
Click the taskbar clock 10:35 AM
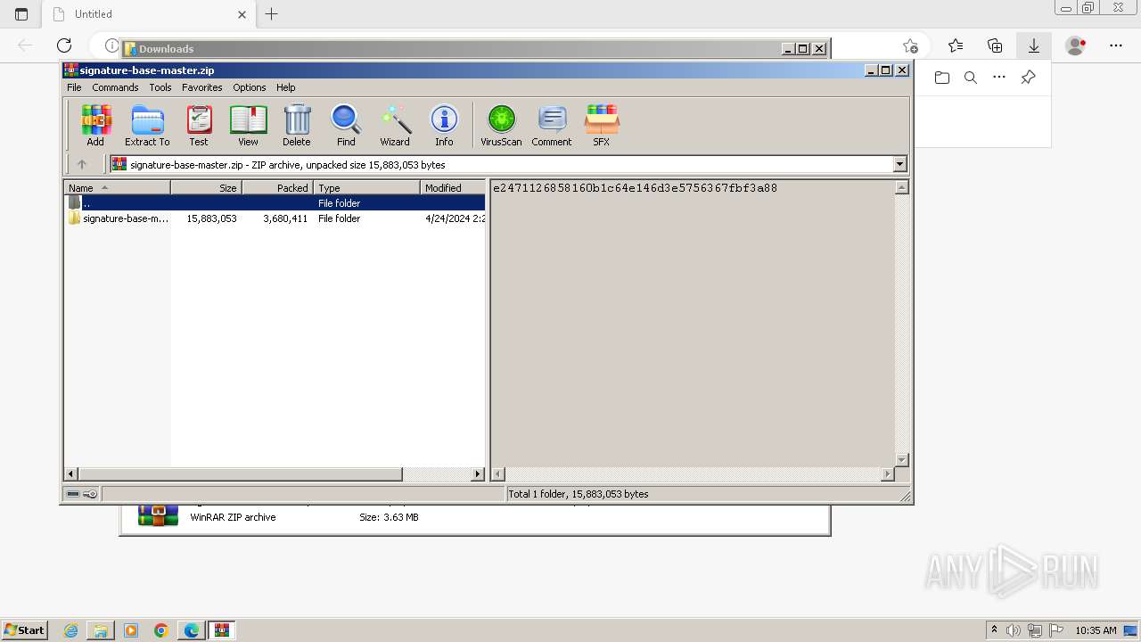[x=1096, y=630]
